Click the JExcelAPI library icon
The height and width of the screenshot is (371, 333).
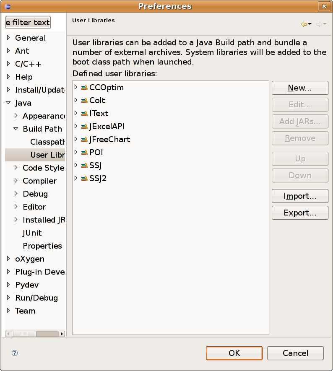(84, 127)
